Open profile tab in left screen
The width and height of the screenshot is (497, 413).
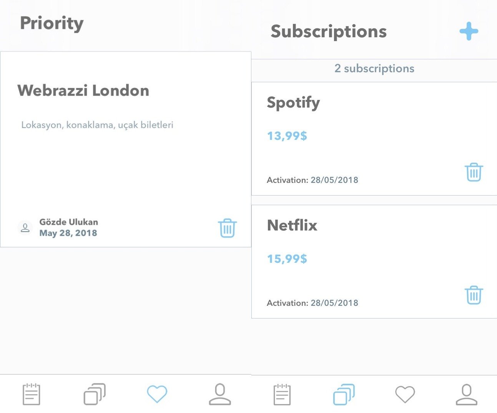coord(220,394)
